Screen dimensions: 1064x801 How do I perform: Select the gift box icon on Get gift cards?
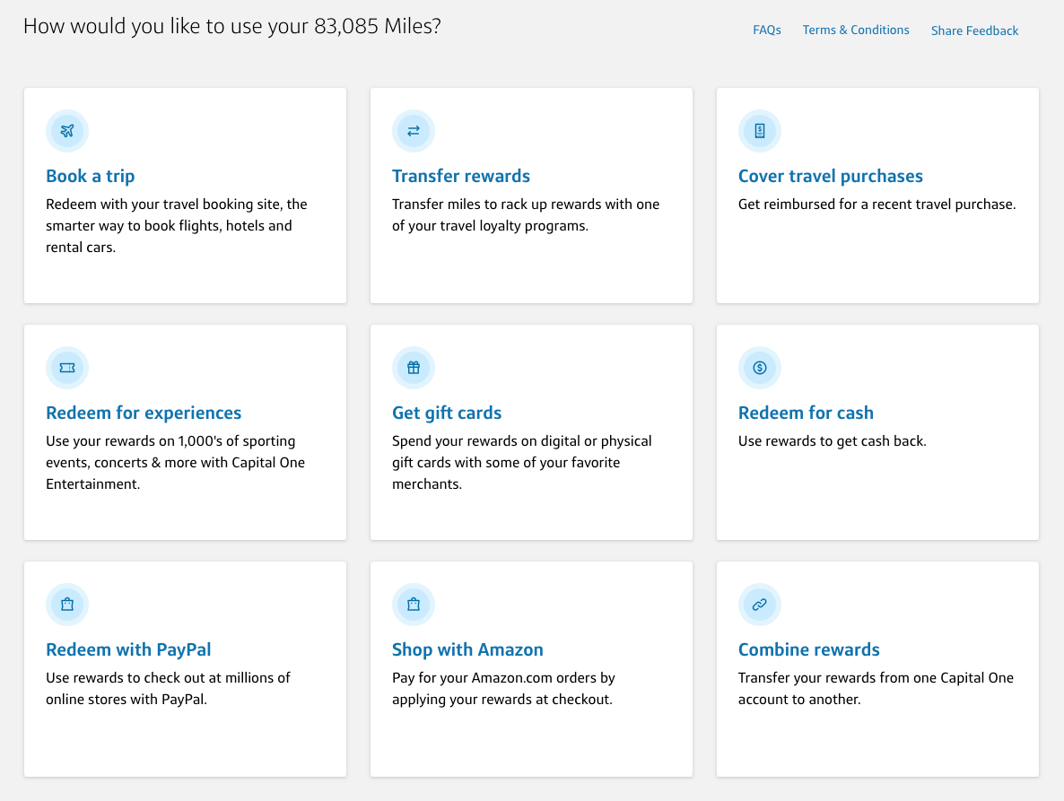tap(414, 367)
